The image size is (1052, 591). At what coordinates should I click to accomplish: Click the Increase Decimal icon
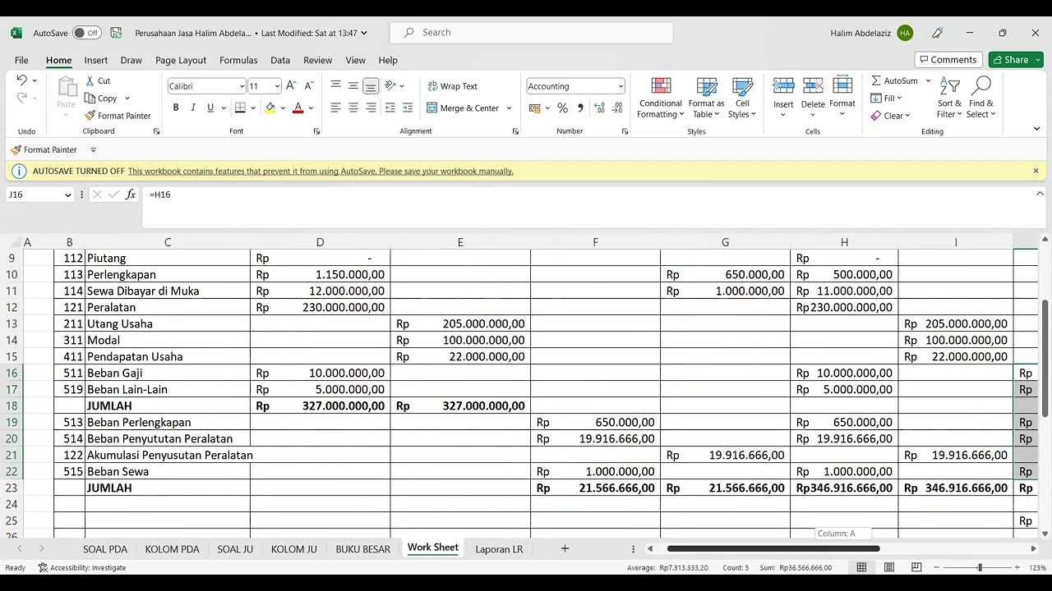598,108
